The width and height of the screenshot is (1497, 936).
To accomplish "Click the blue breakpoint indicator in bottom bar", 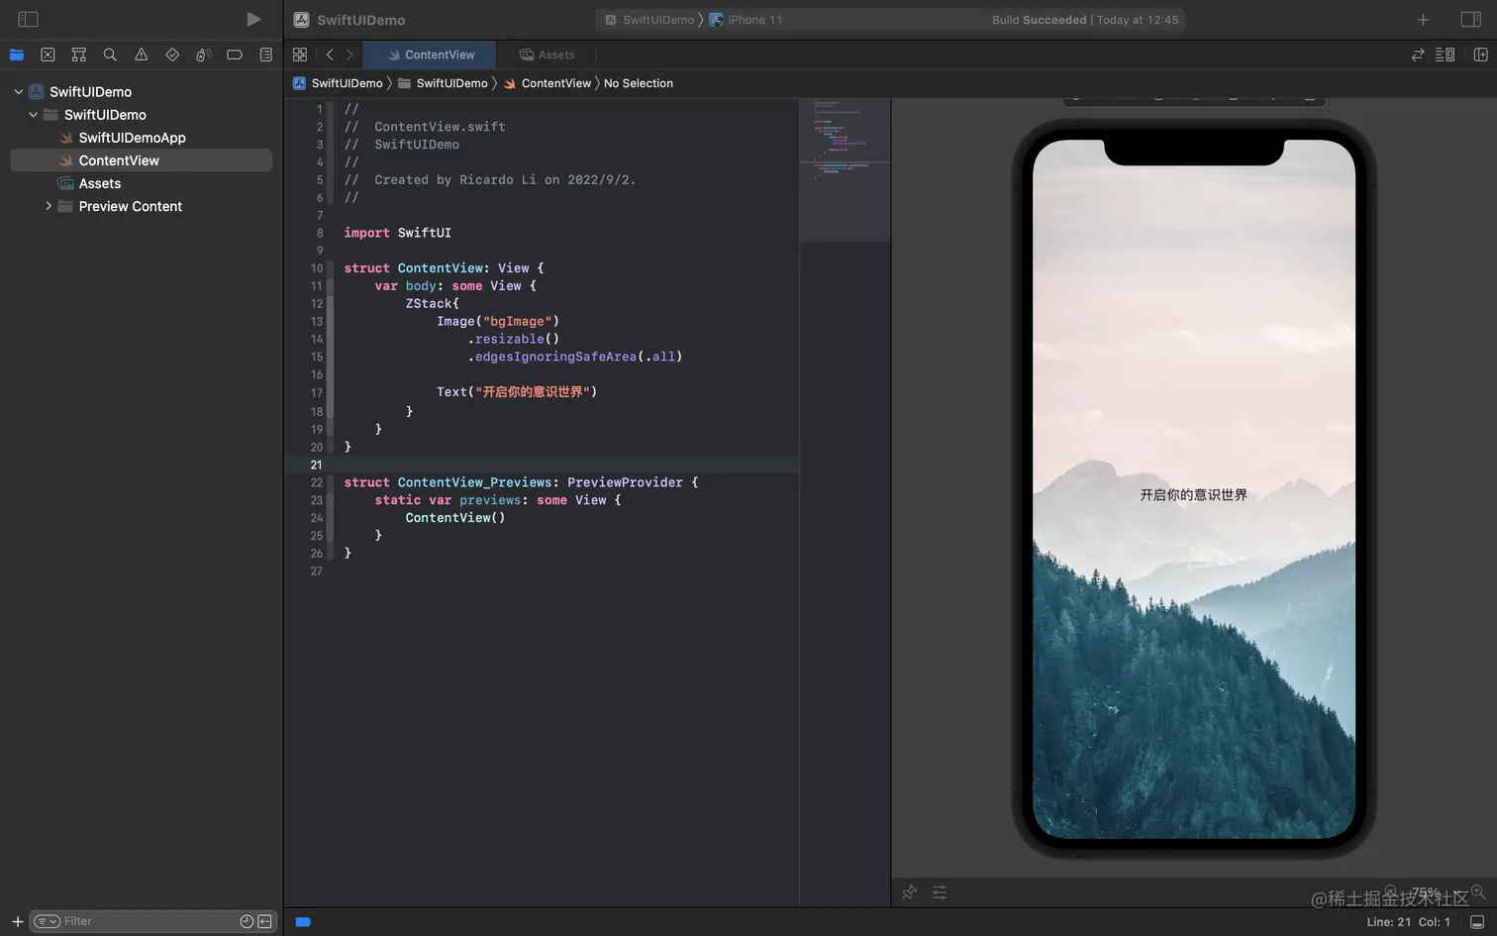I will (x=303, y=921).
